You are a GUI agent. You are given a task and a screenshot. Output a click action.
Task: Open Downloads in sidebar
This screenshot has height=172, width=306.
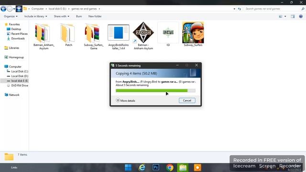coord(16,38)
